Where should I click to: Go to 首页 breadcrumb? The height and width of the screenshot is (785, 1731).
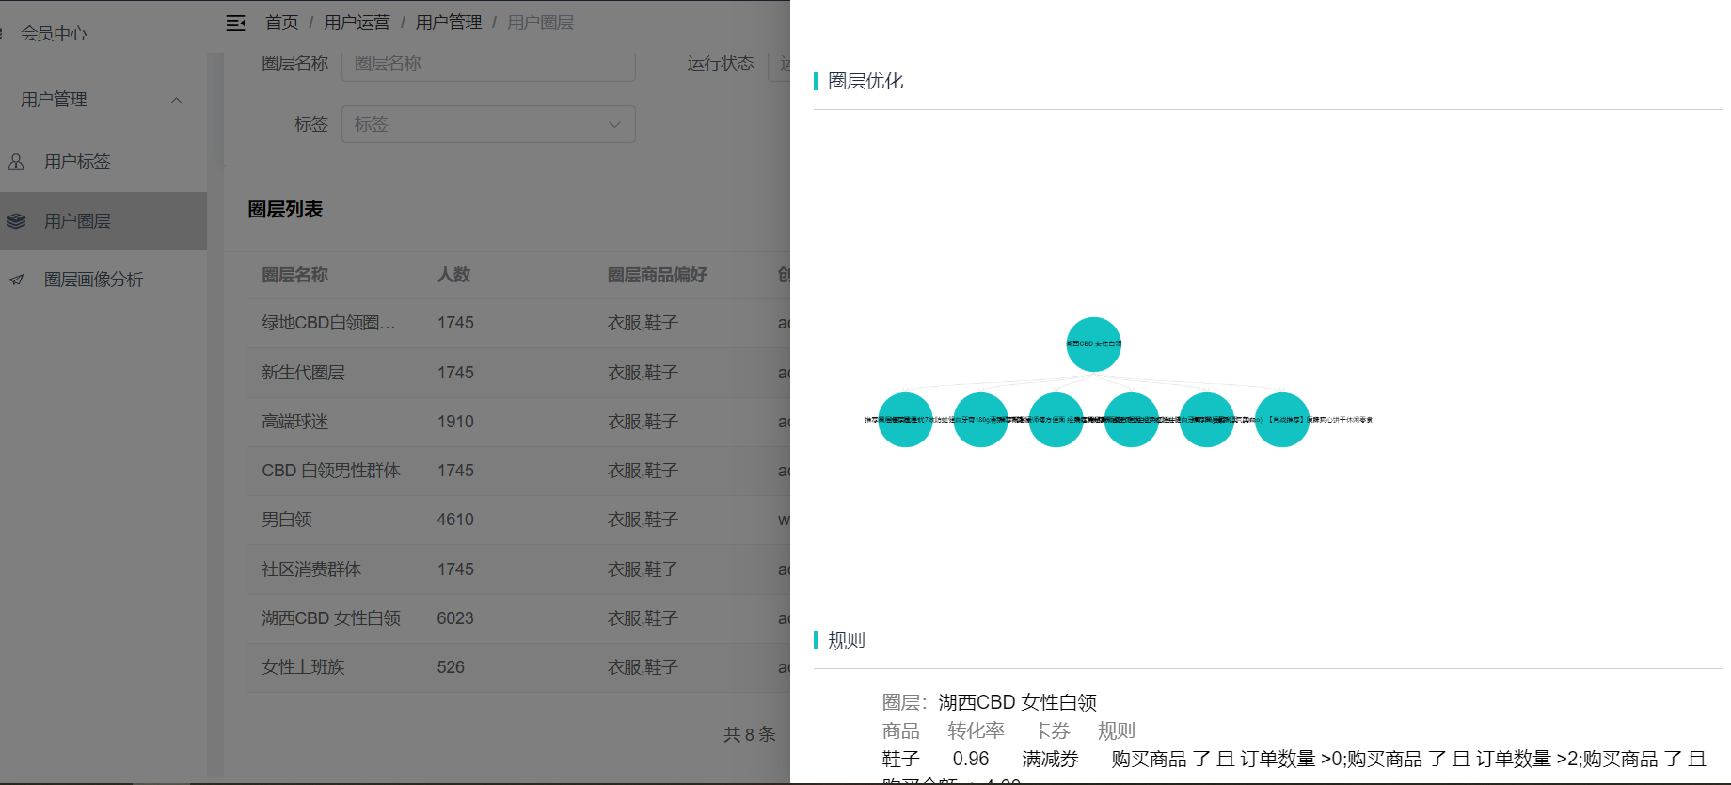[281, 23]
